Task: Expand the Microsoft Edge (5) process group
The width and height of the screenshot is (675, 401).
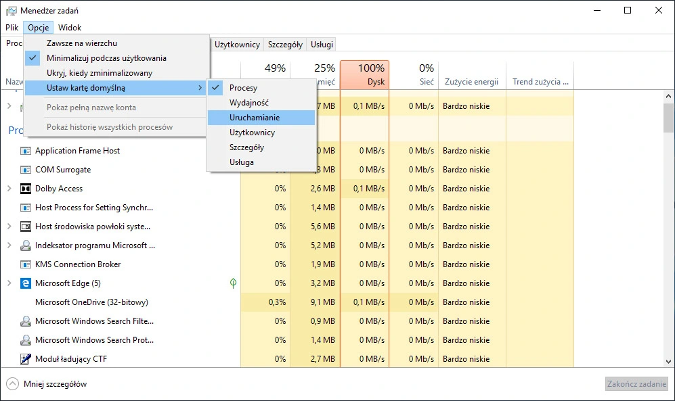Action: pyautogui.click(x=9, y=283)
